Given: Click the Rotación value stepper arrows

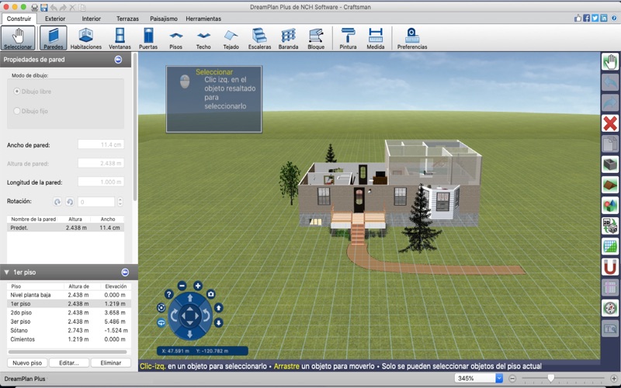Looking at the screenshot, I should coord(120,202).
